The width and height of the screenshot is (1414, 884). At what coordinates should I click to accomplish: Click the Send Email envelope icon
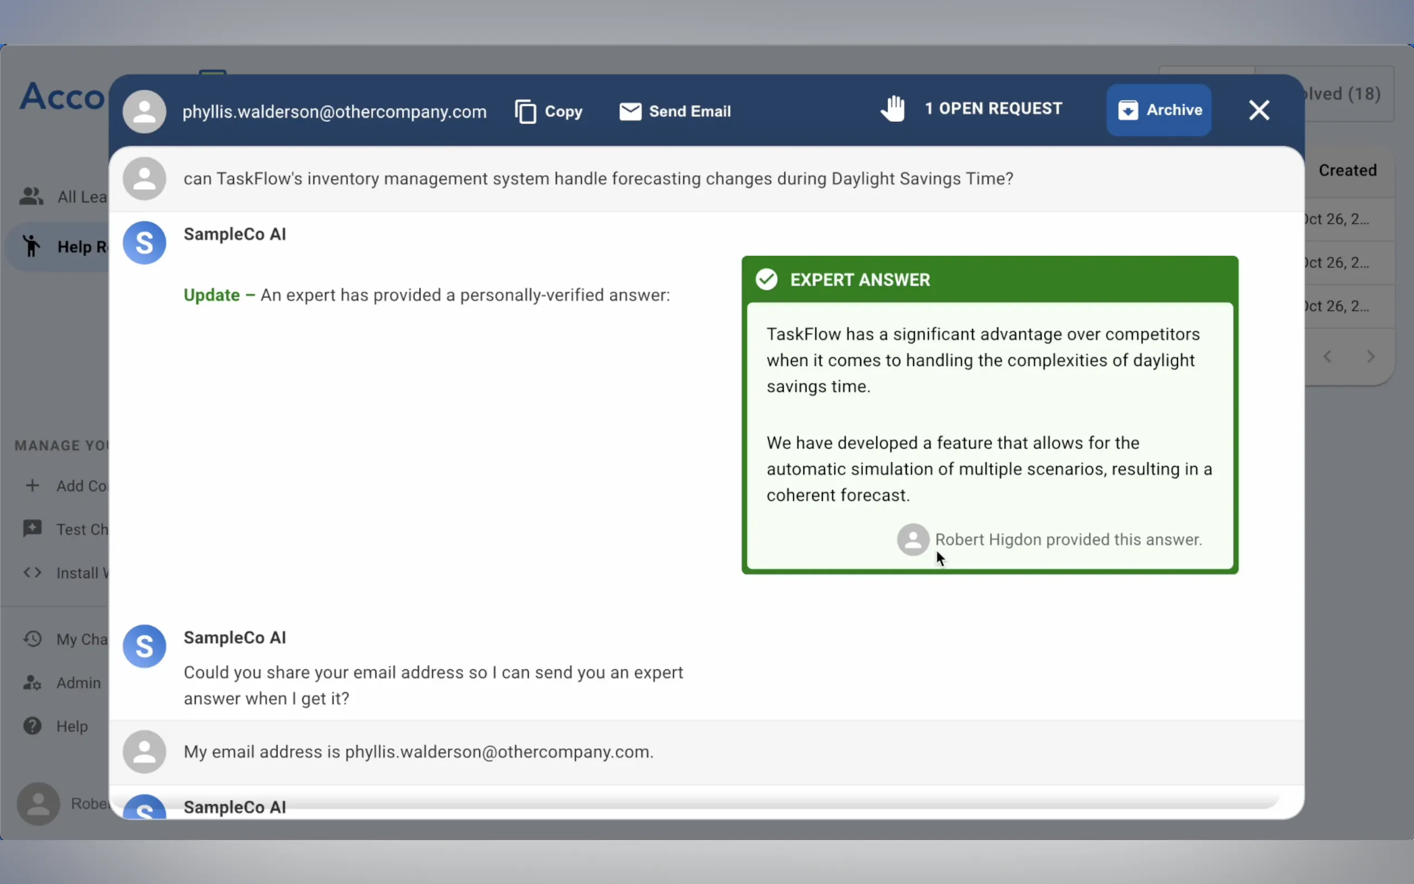pos(630,111)
